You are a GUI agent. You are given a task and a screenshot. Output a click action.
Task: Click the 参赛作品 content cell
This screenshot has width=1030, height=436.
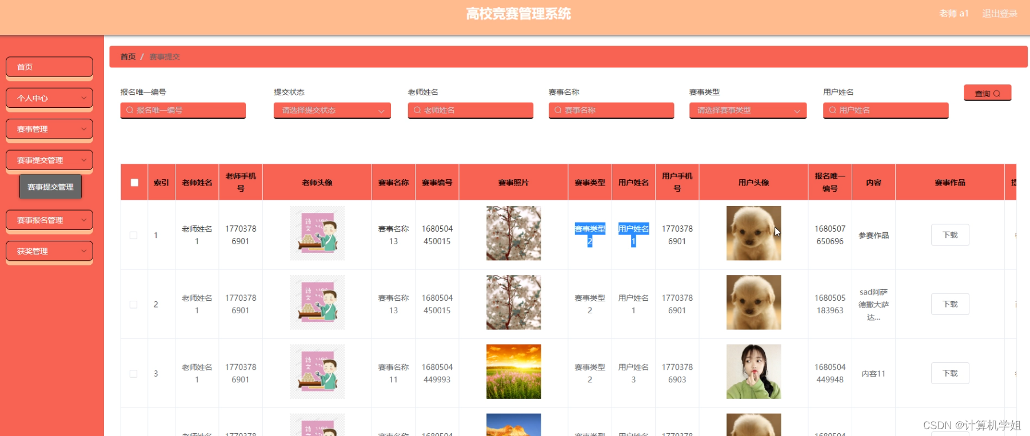click(873, 235)
